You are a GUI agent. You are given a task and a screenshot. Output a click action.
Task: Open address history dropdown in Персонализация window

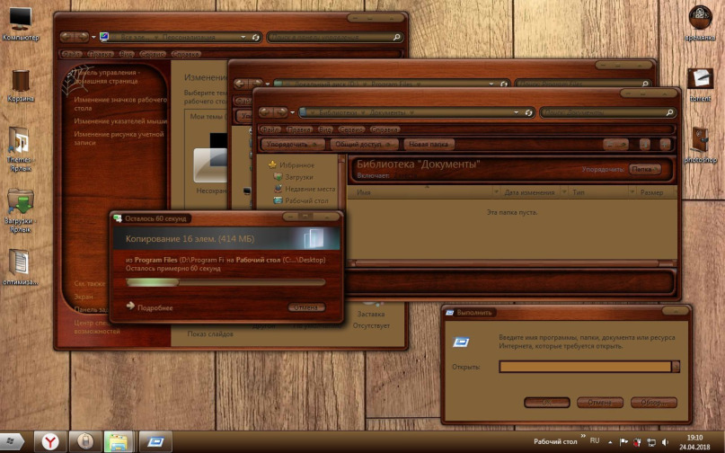coord(243,37)
